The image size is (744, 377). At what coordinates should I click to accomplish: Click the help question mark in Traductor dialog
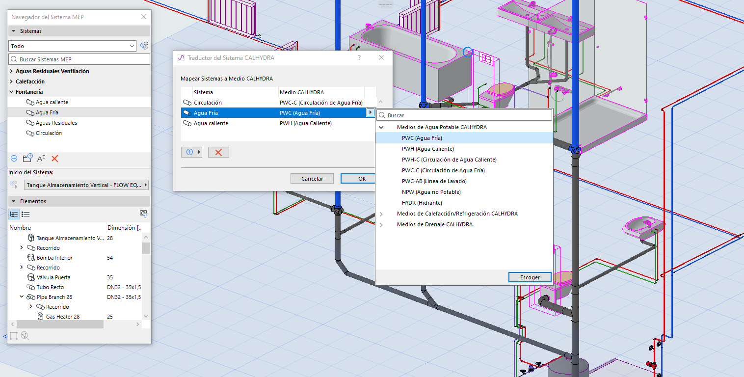click(x=359, y=57)
